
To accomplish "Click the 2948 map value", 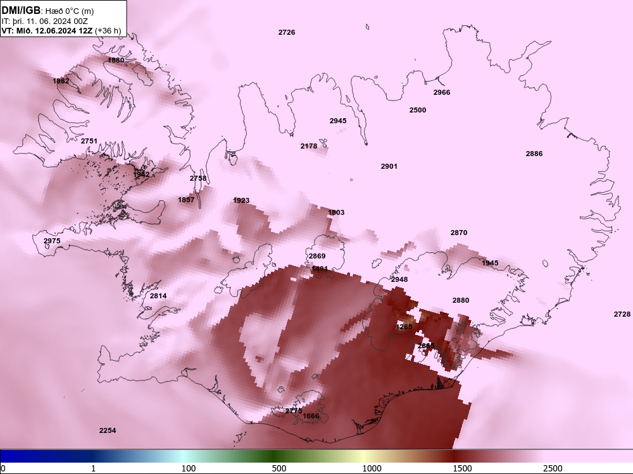I will pyautogui.click(x=399, y=279).
